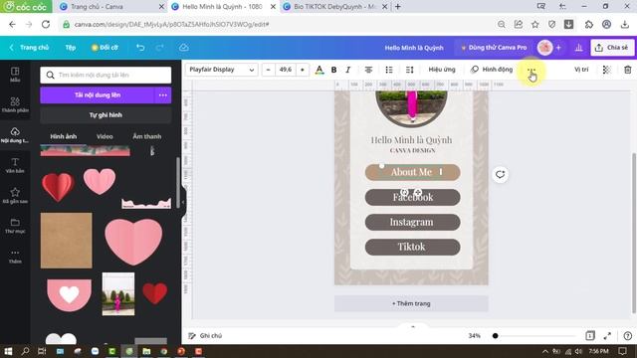
Task: Click the zoom slider handle
Action: tap(495, 336)
